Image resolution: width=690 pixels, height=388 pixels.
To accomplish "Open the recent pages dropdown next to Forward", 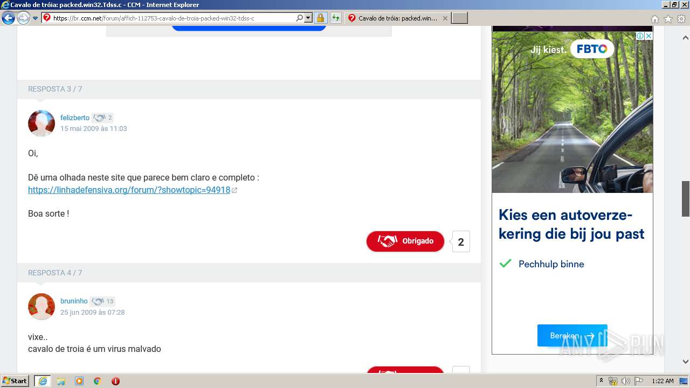I will click(x=35, y=18).
